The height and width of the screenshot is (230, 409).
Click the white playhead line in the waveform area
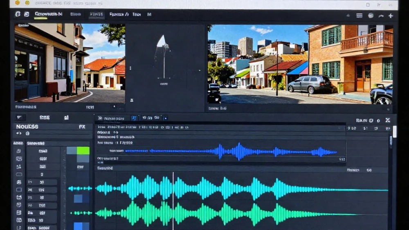pos(173,201)
